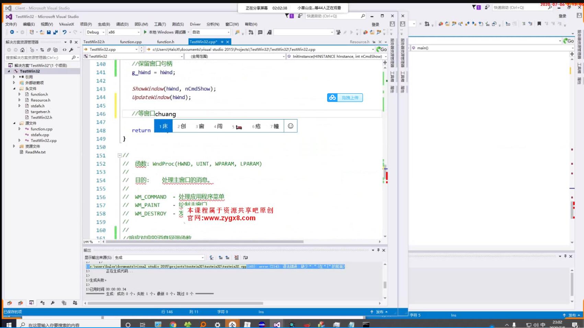Click the IME emoji smiley icon

coord(290,126)
